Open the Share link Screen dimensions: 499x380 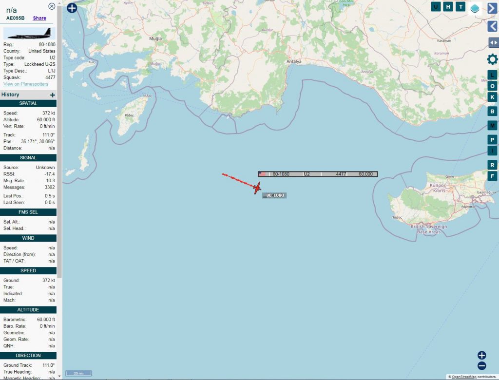coord(39,18)
